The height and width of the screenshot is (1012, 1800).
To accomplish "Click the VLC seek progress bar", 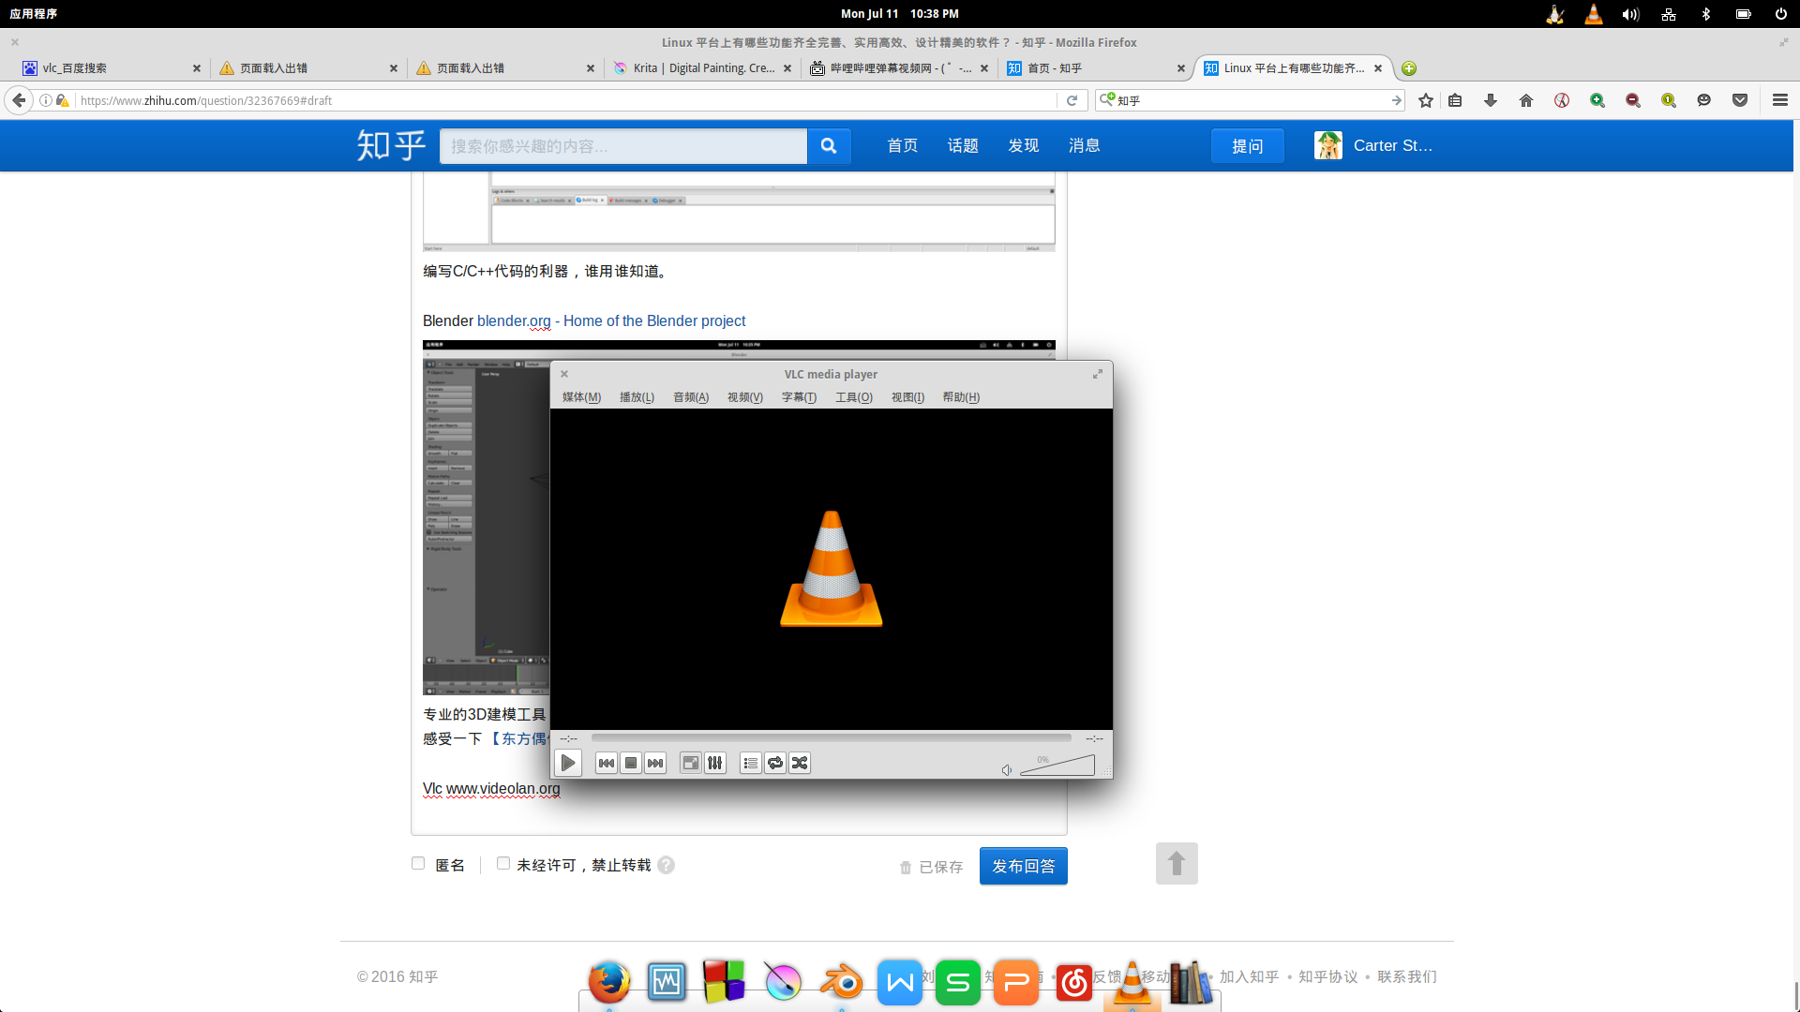I will pos(831,738).
